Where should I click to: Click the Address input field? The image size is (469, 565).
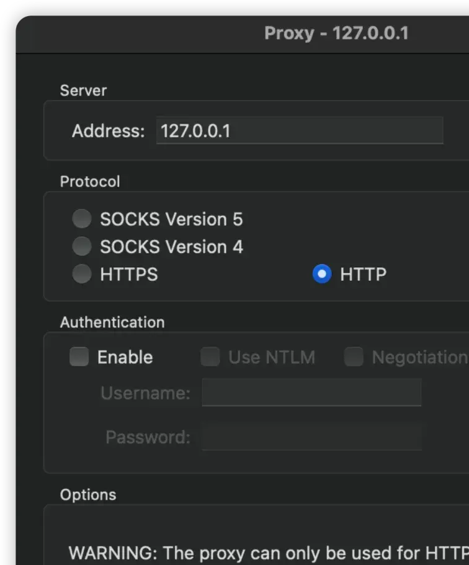pos(299,131)
